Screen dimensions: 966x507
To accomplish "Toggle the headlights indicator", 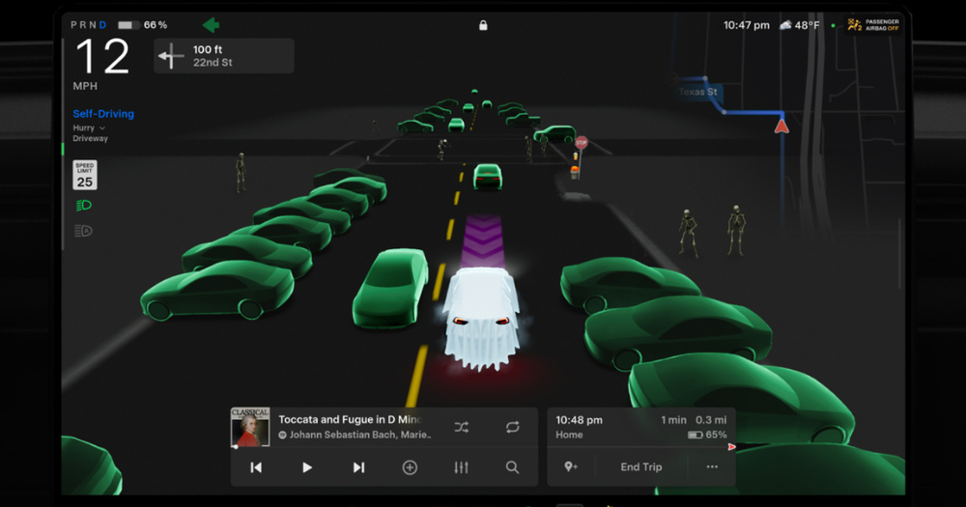I will click(84, 205).
